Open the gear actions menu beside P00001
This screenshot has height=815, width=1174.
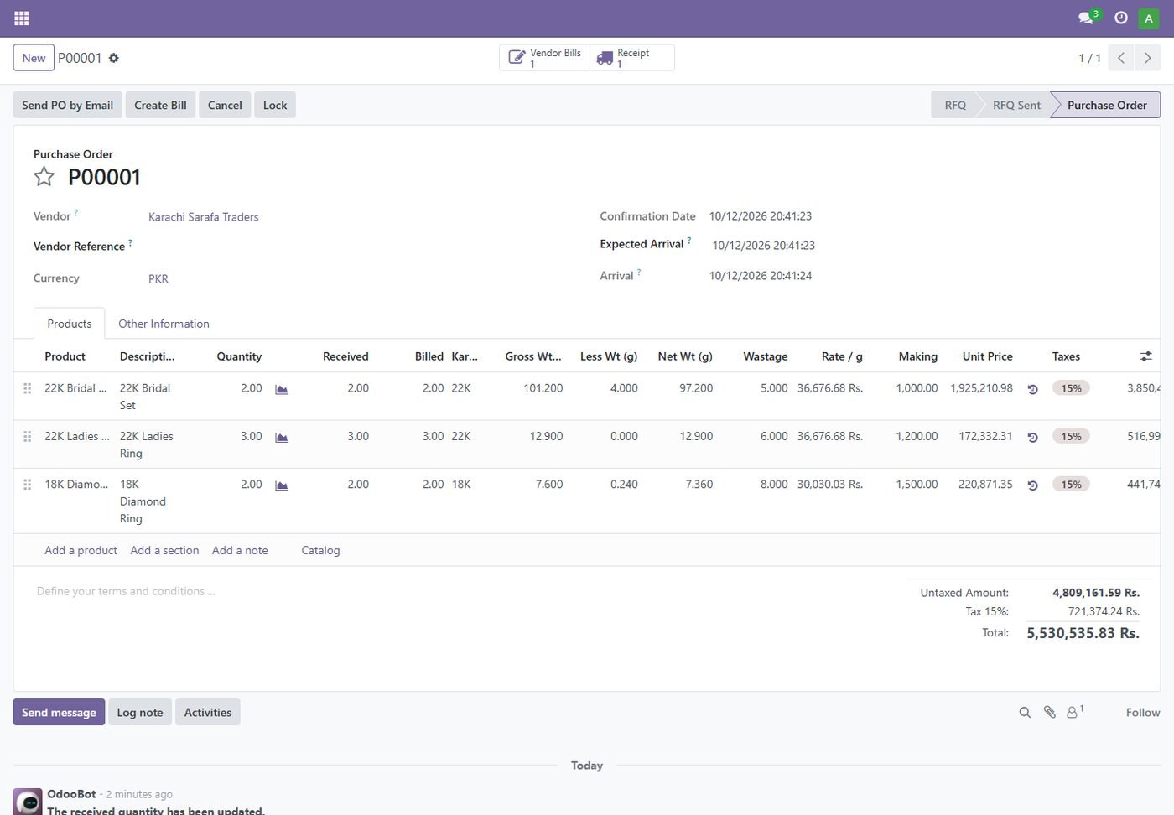click(114, 58)
